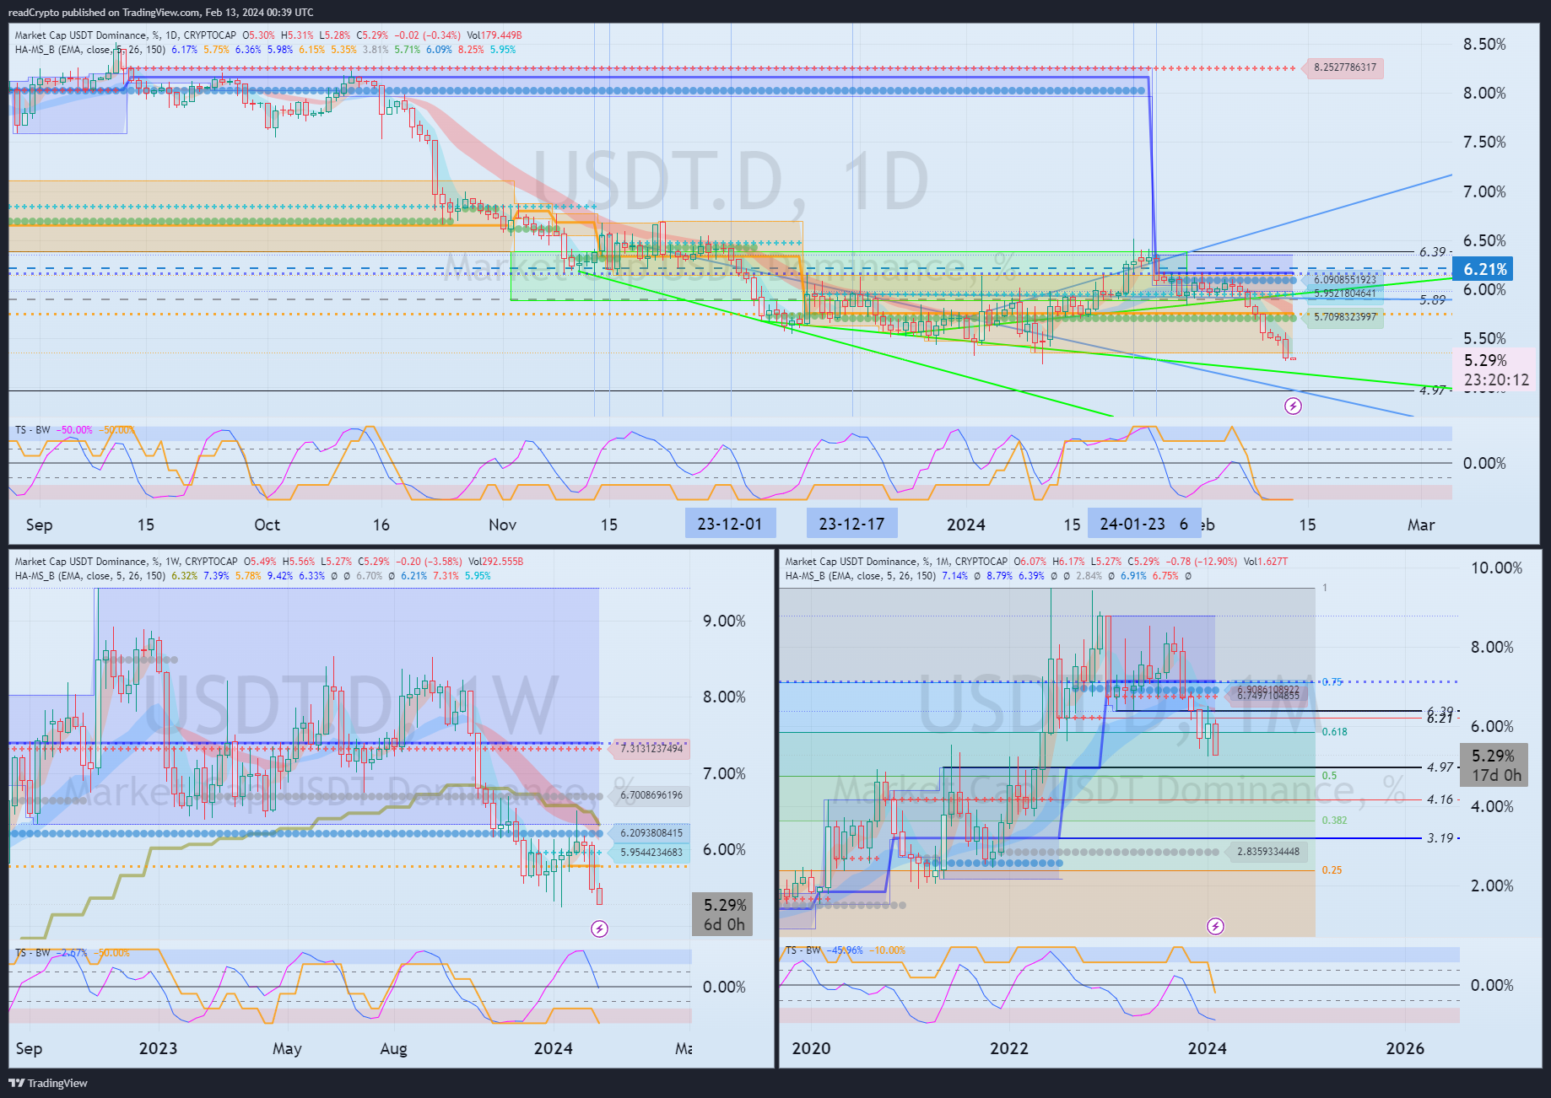Screen dimensions: 1551x1098
Task: Open the TradingView logo in the footer
Action: tap(48, 1084)
